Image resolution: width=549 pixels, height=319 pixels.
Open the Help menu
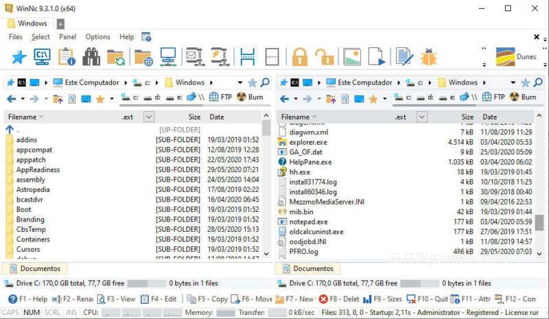(x=127, y=37)
